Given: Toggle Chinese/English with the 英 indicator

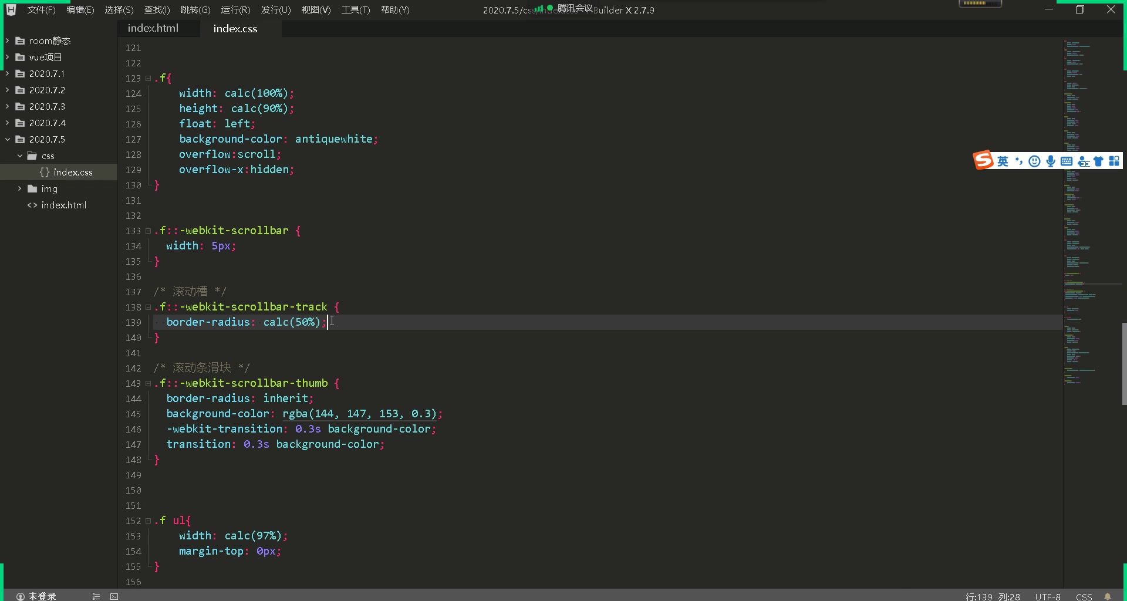Looking at the screenshot, I should click(1003, 161).
